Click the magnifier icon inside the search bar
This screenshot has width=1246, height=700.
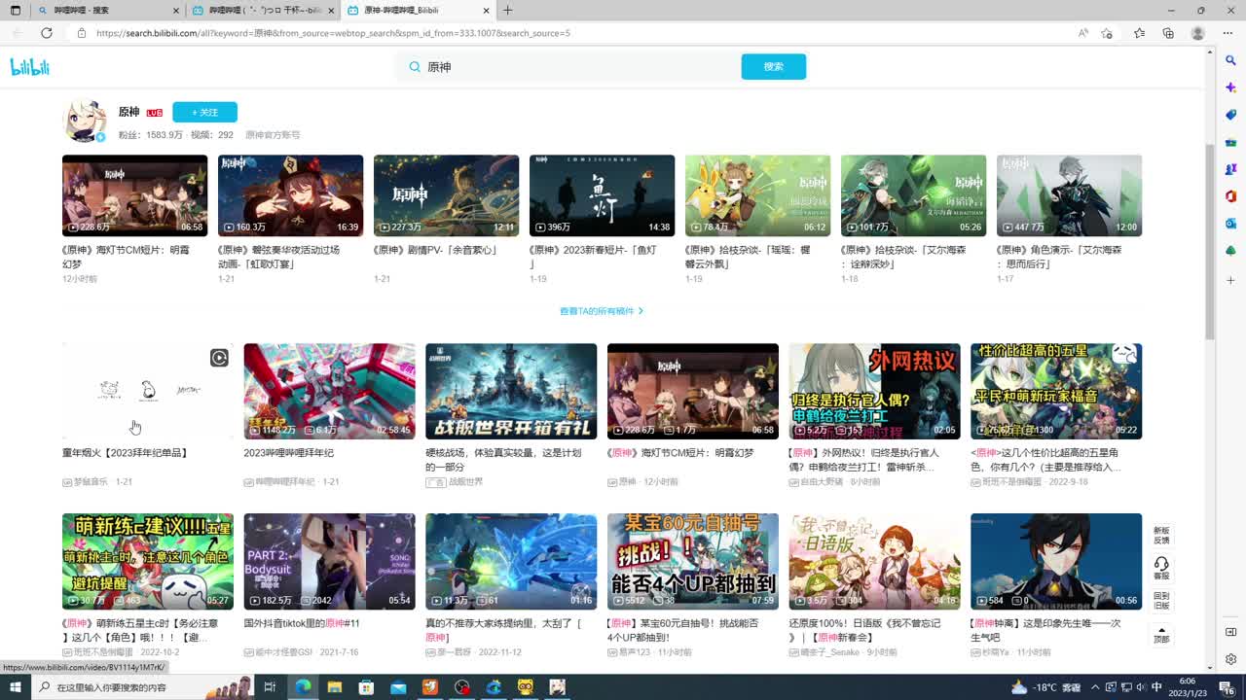415,66
